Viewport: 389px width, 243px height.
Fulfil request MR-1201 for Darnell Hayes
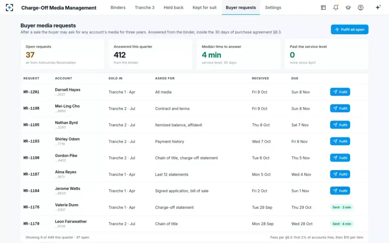340,92
